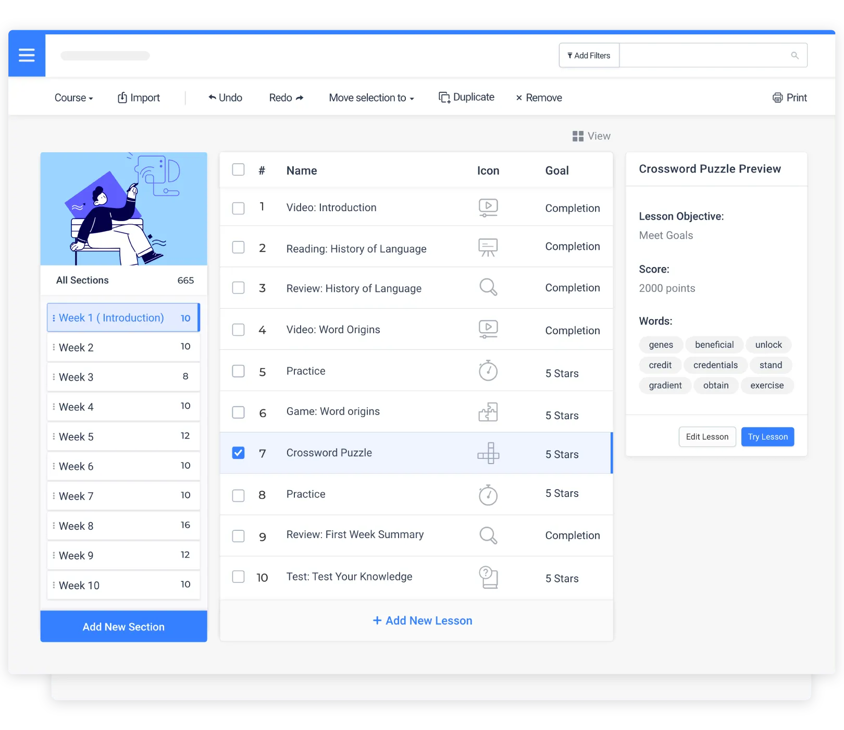Click the puzzle icon for Game: Word origins
Screen dimensions: 844x730
click(488, 412)
